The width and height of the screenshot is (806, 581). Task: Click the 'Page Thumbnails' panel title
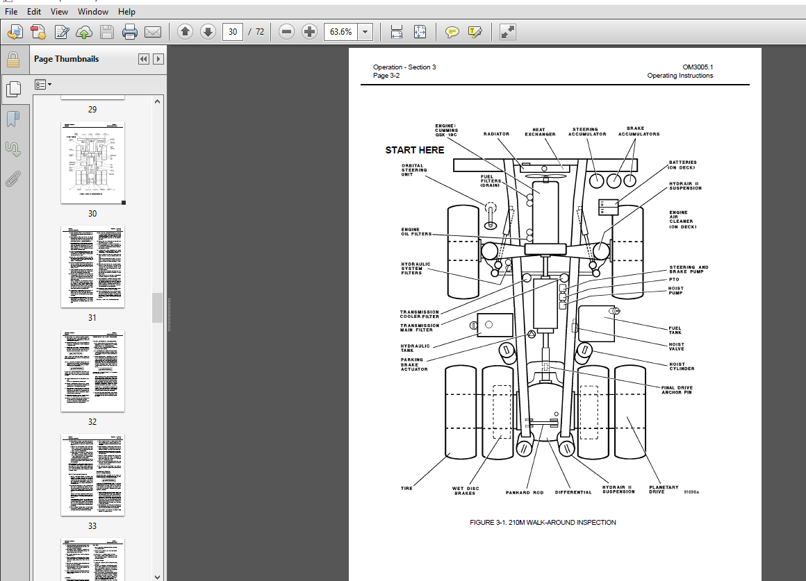(66, 59)
